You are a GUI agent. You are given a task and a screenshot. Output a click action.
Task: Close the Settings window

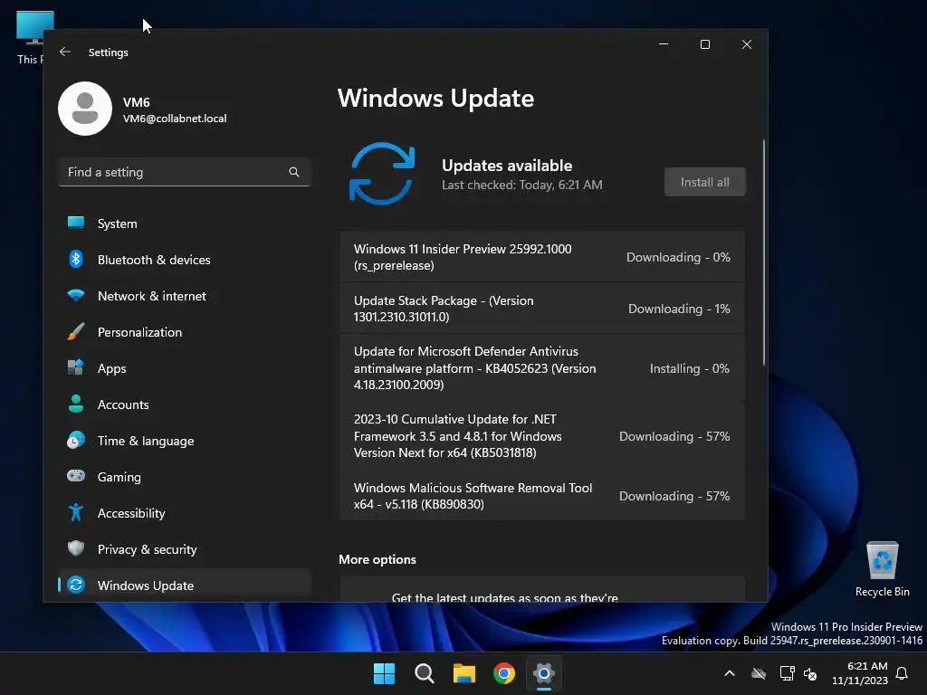747,44
